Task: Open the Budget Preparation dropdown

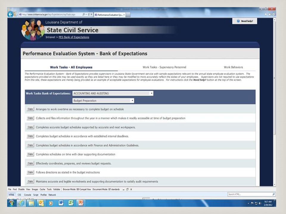Action: click(103, 101)
